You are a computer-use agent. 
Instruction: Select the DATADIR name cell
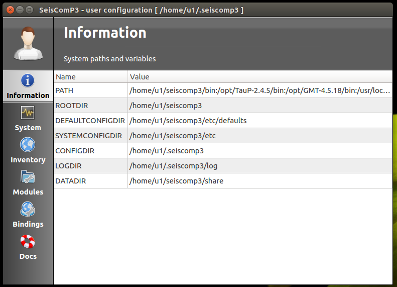pos(91,181)
